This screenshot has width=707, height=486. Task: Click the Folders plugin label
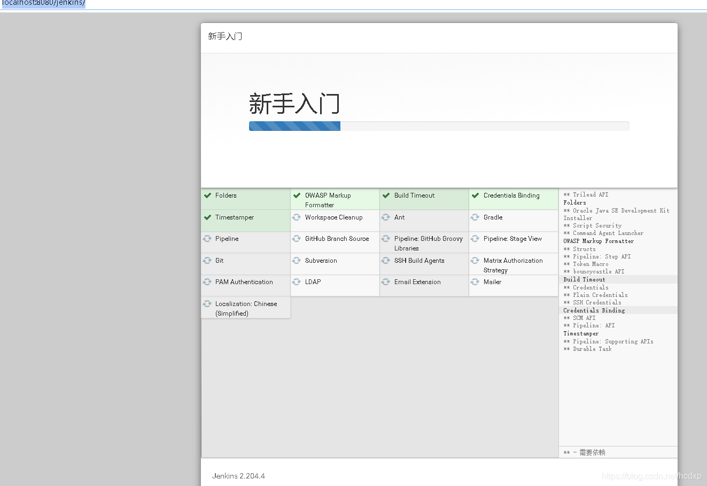tap(226, 195)
